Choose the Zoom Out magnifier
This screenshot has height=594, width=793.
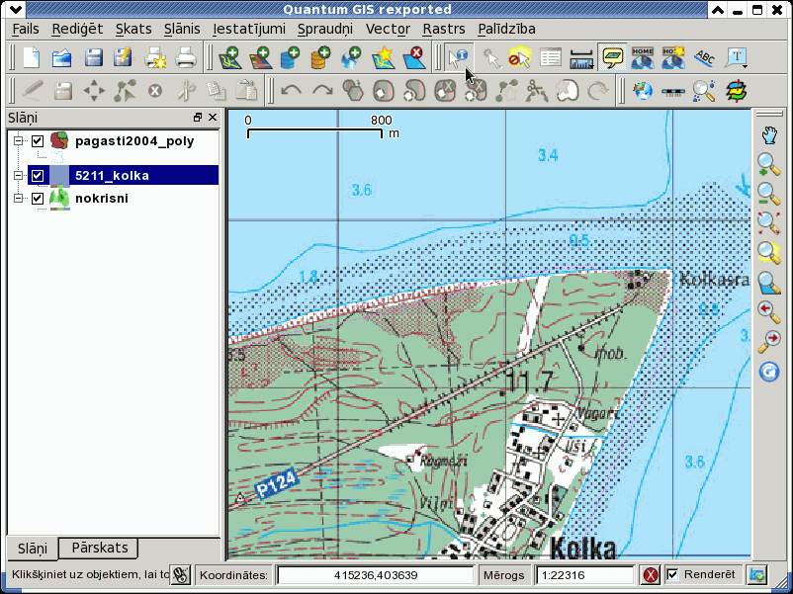point(768,194)
